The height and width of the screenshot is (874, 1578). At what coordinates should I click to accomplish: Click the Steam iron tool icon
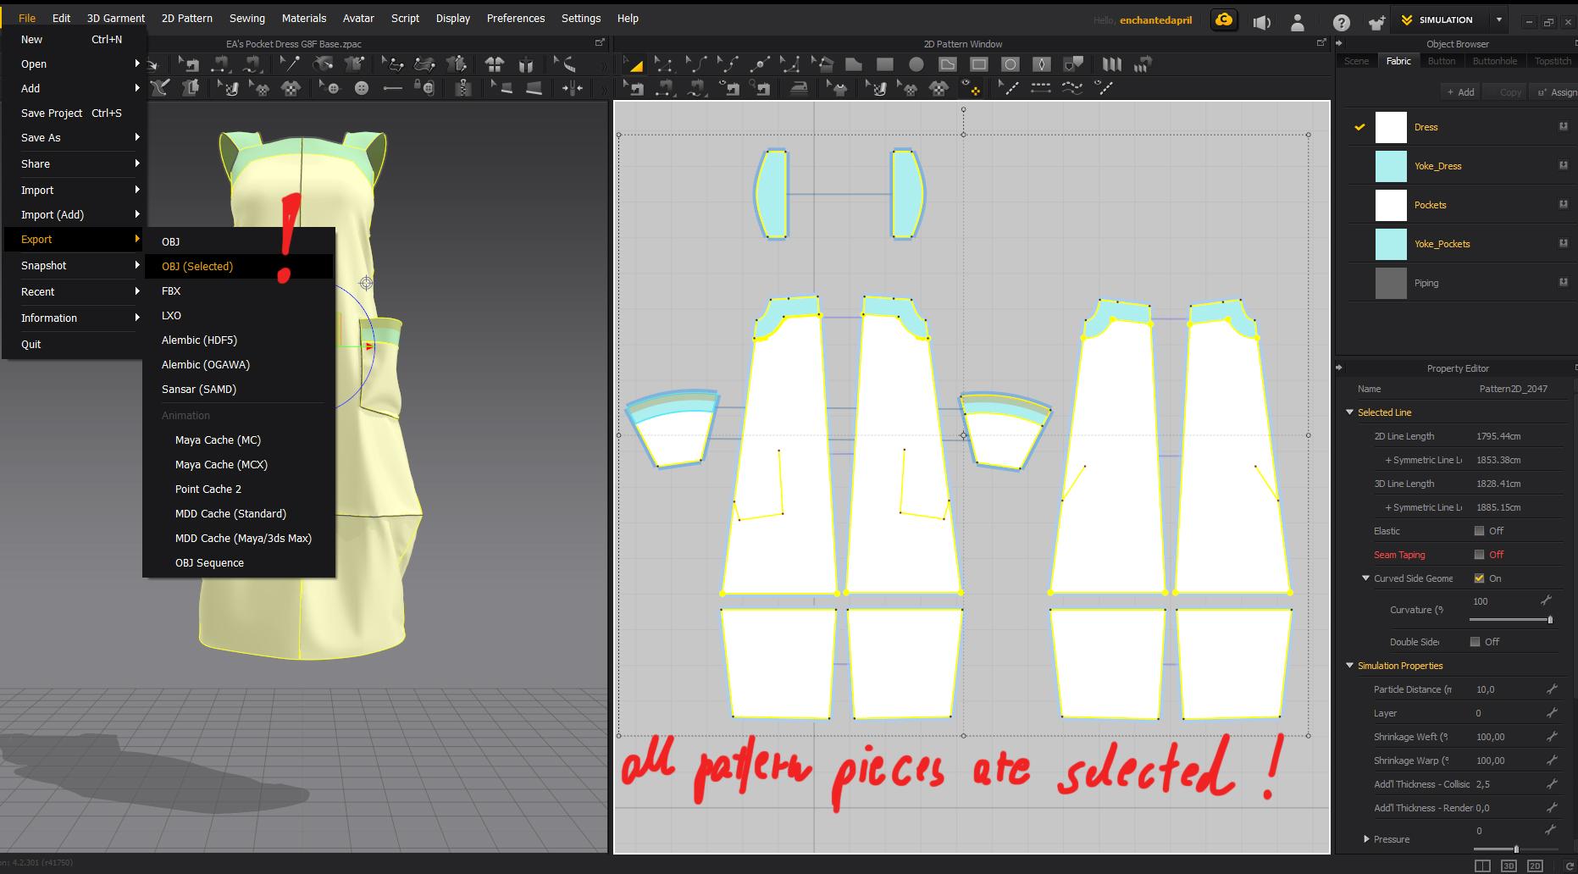pos(799,87)
